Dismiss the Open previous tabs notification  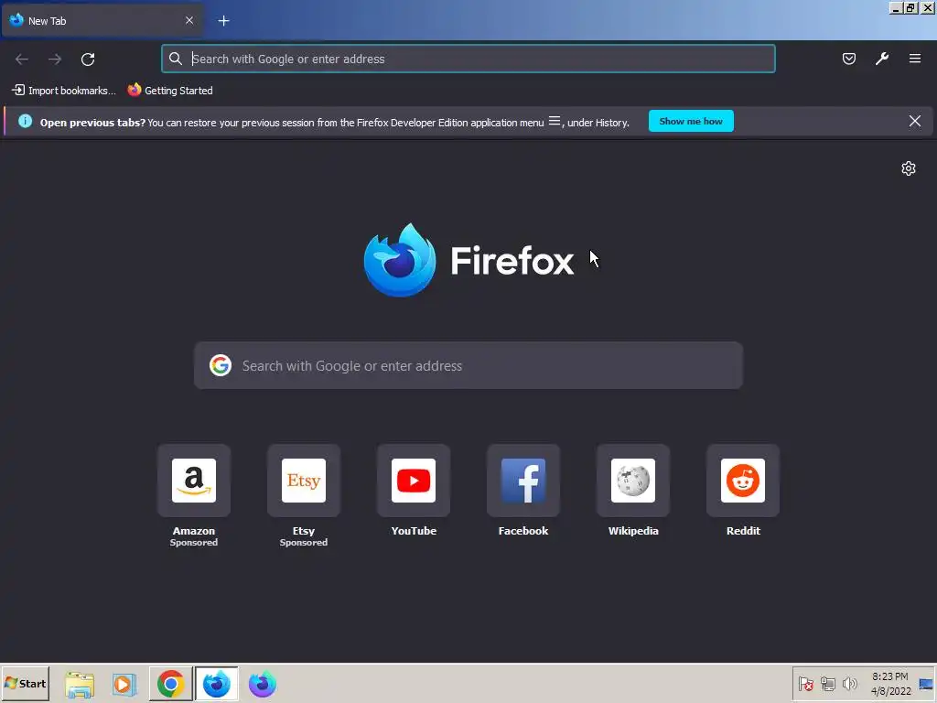pyautogui.click(x=914, y=122)
